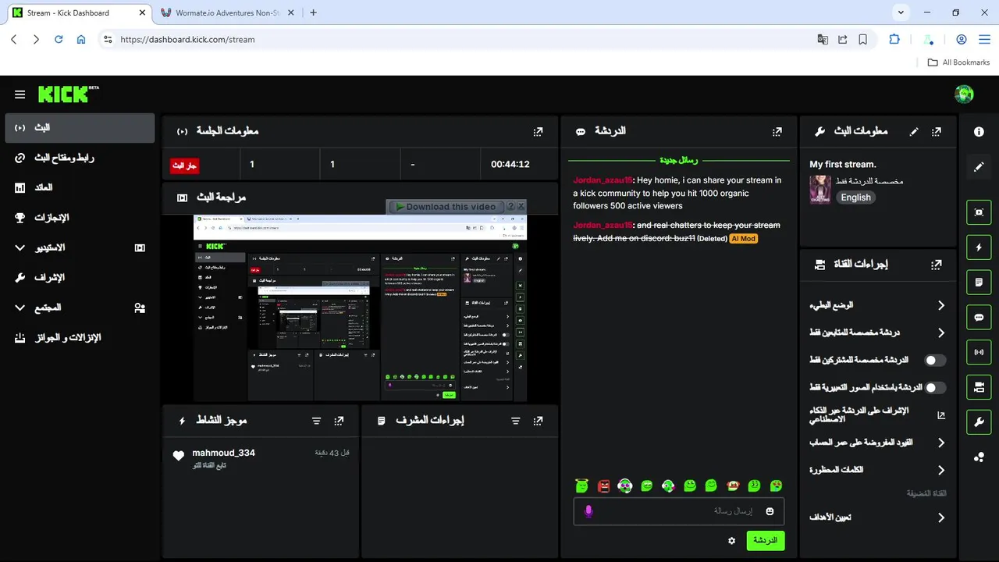This screenshot has width=999, height=562.
Task: Toggle the stream preview widget in the right rail
Action: click(x=979, y=212)
